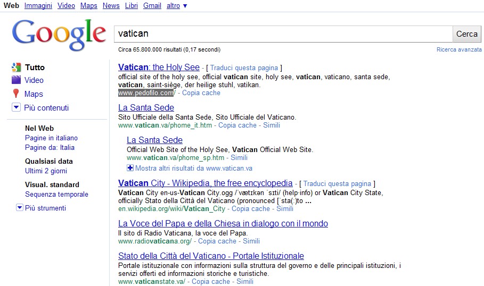Open Immagini in top navigation bar

click(x=38, y=5)
